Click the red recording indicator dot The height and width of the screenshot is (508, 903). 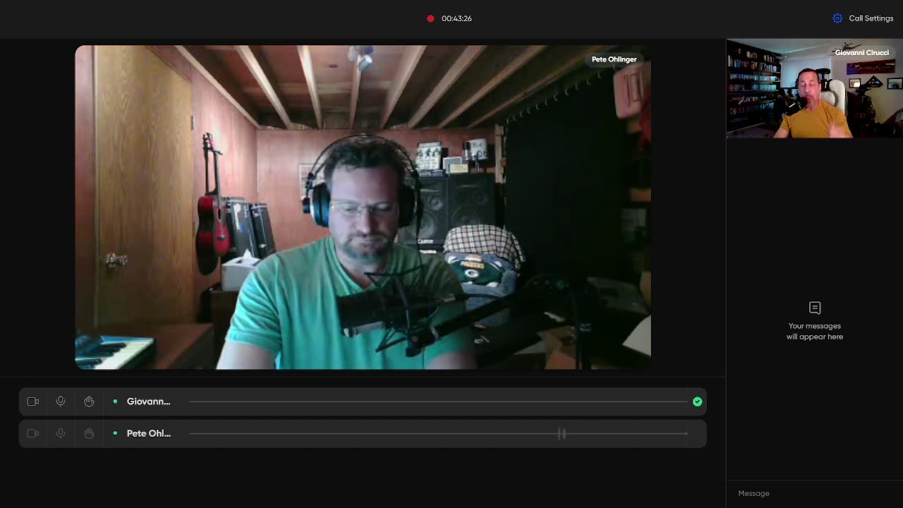(430, 18)
